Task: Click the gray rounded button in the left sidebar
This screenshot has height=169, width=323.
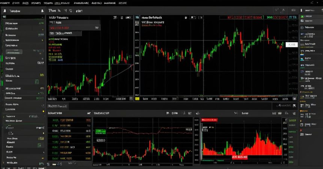Action: coord(14,52)
